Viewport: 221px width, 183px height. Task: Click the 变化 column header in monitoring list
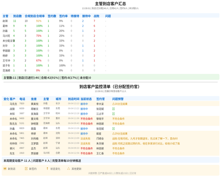(x=6, y=99)
